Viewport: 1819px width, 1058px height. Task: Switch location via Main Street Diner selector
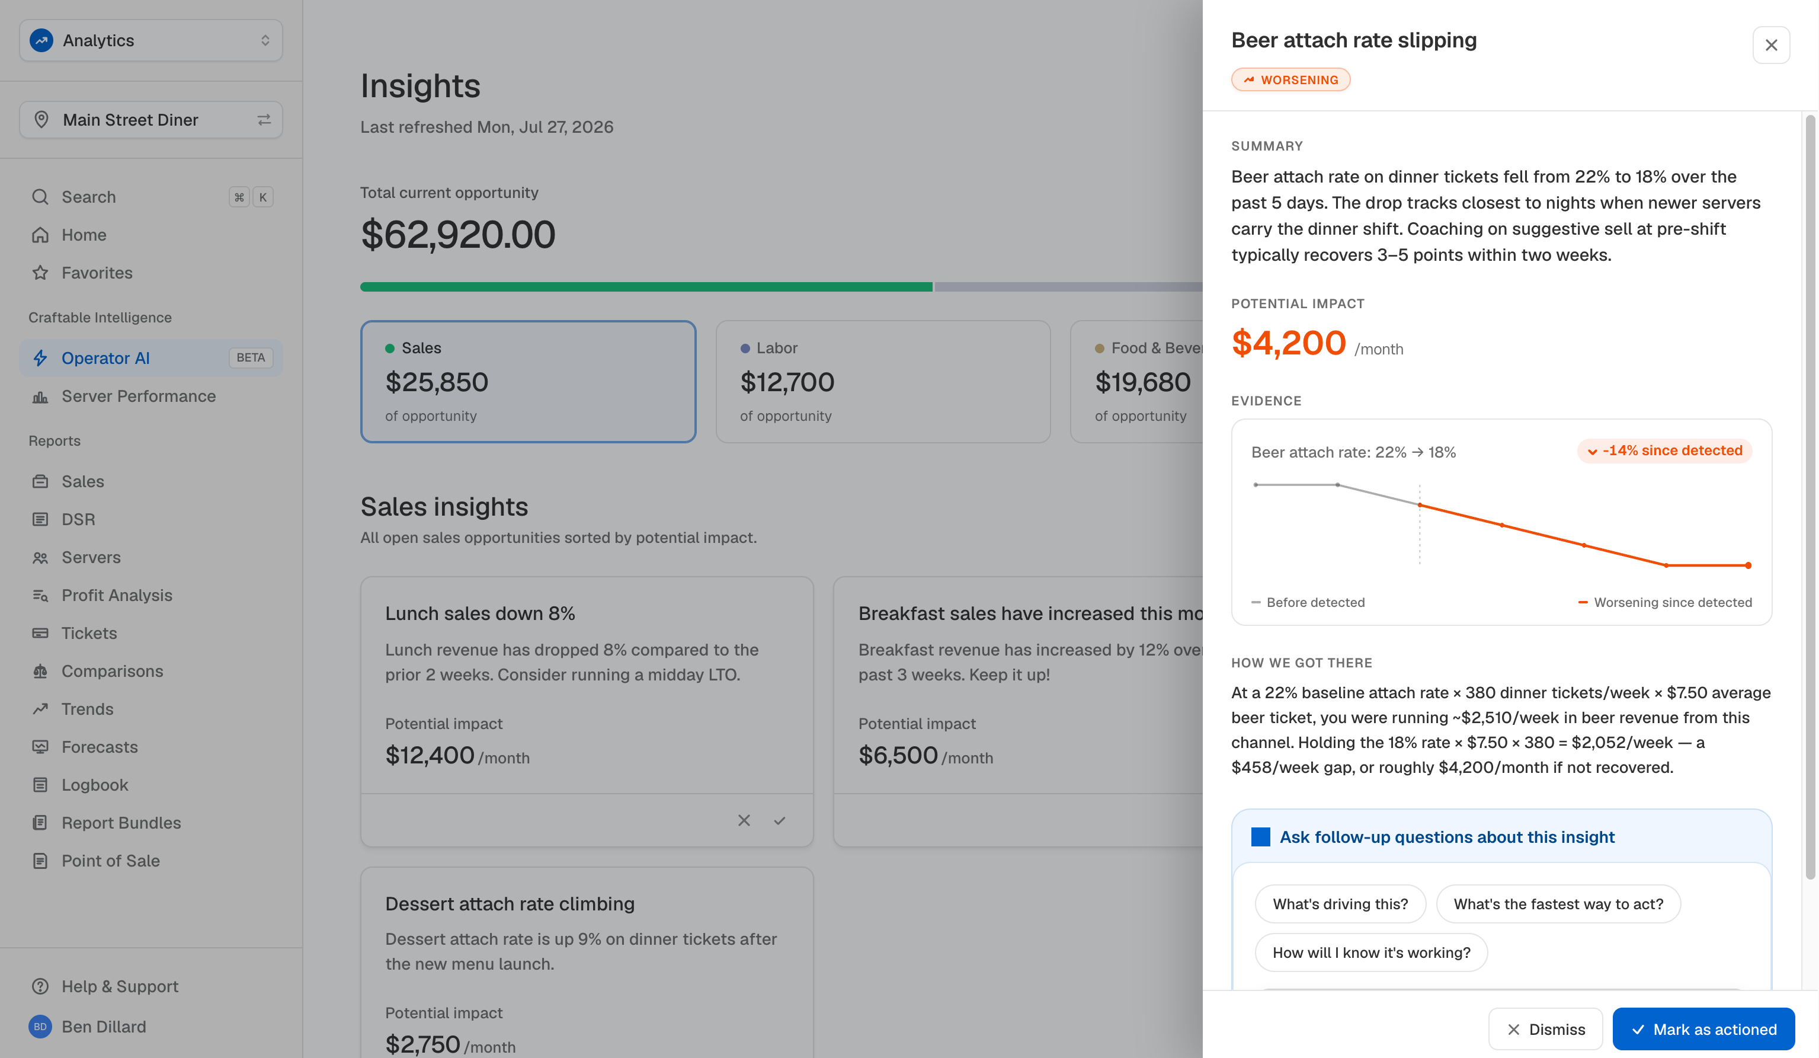click(151, 120)
